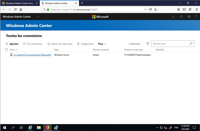Click the network icon in system tray
This screenshot has height=131, width=200.
click(x=161, y=128)
